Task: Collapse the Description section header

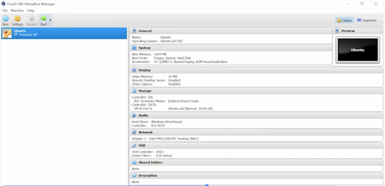Action: pos(256,176)
